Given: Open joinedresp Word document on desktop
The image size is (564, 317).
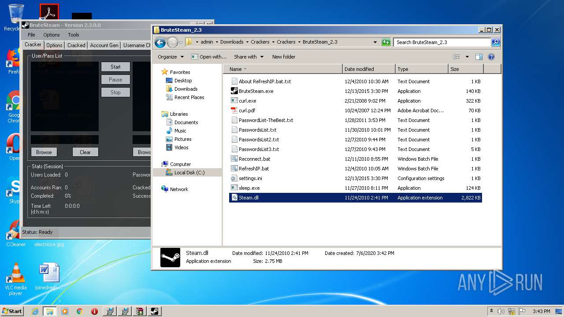Looking at the screenshot, I should pos(49,277).
